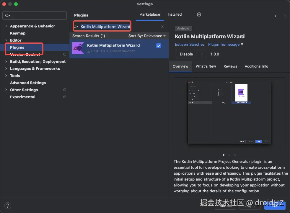Open the What's New tab

206,66
